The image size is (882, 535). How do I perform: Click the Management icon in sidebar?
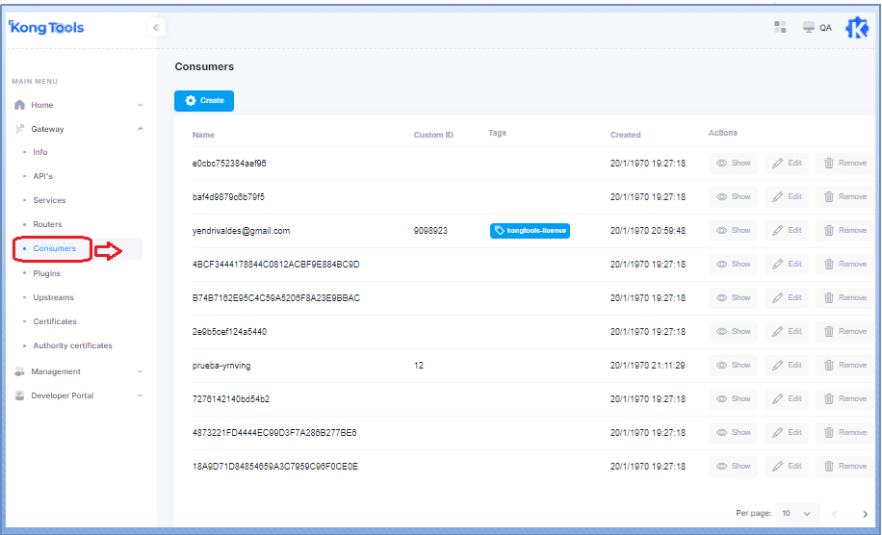point(19,371)
